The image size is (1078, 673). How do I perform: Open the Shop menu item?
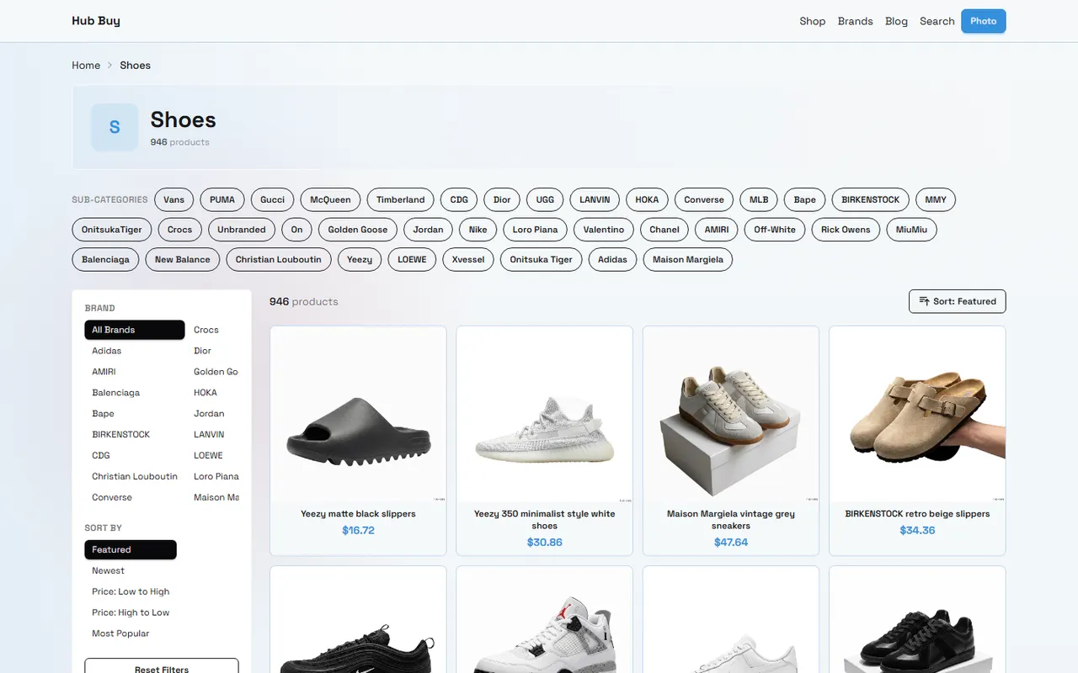pos(812,21)
